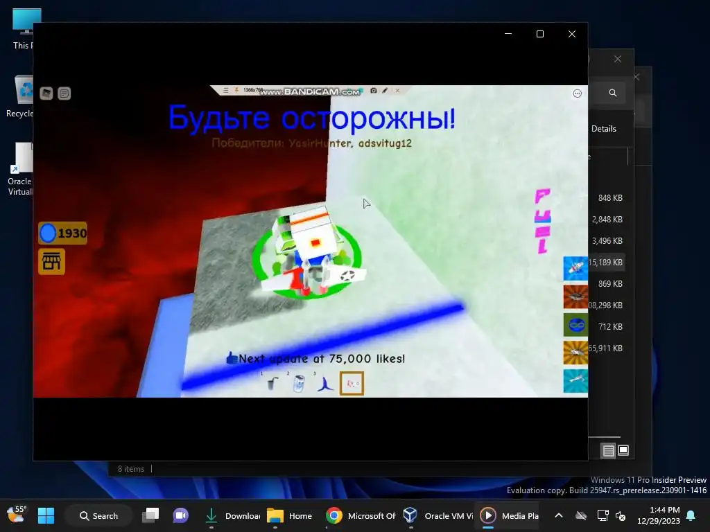Viewport: 710px width, 532px height.
Task: Choose the cyan sunburst plane thumbnail
Action: 575,380
